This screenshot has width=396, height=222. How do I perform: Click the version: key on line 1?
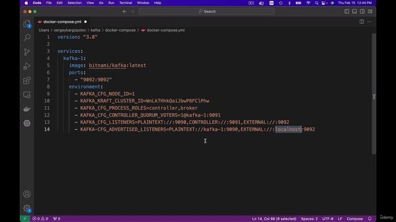pyautogui.click(x=69, y=37)
